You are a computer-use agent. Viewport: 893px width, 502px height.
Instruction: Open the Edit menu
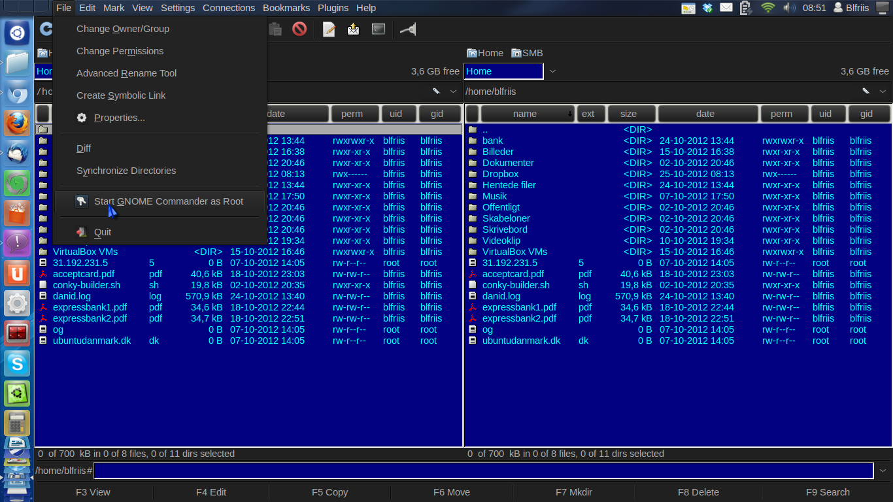tap(88, 8)
